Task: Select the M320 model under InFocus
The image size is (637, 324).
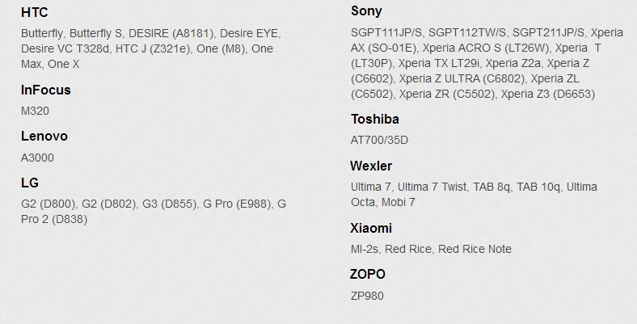Action: click(35, 111)
